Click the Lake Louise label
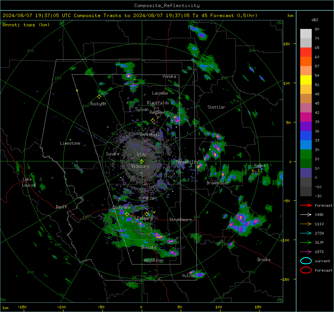 point(29,182)
